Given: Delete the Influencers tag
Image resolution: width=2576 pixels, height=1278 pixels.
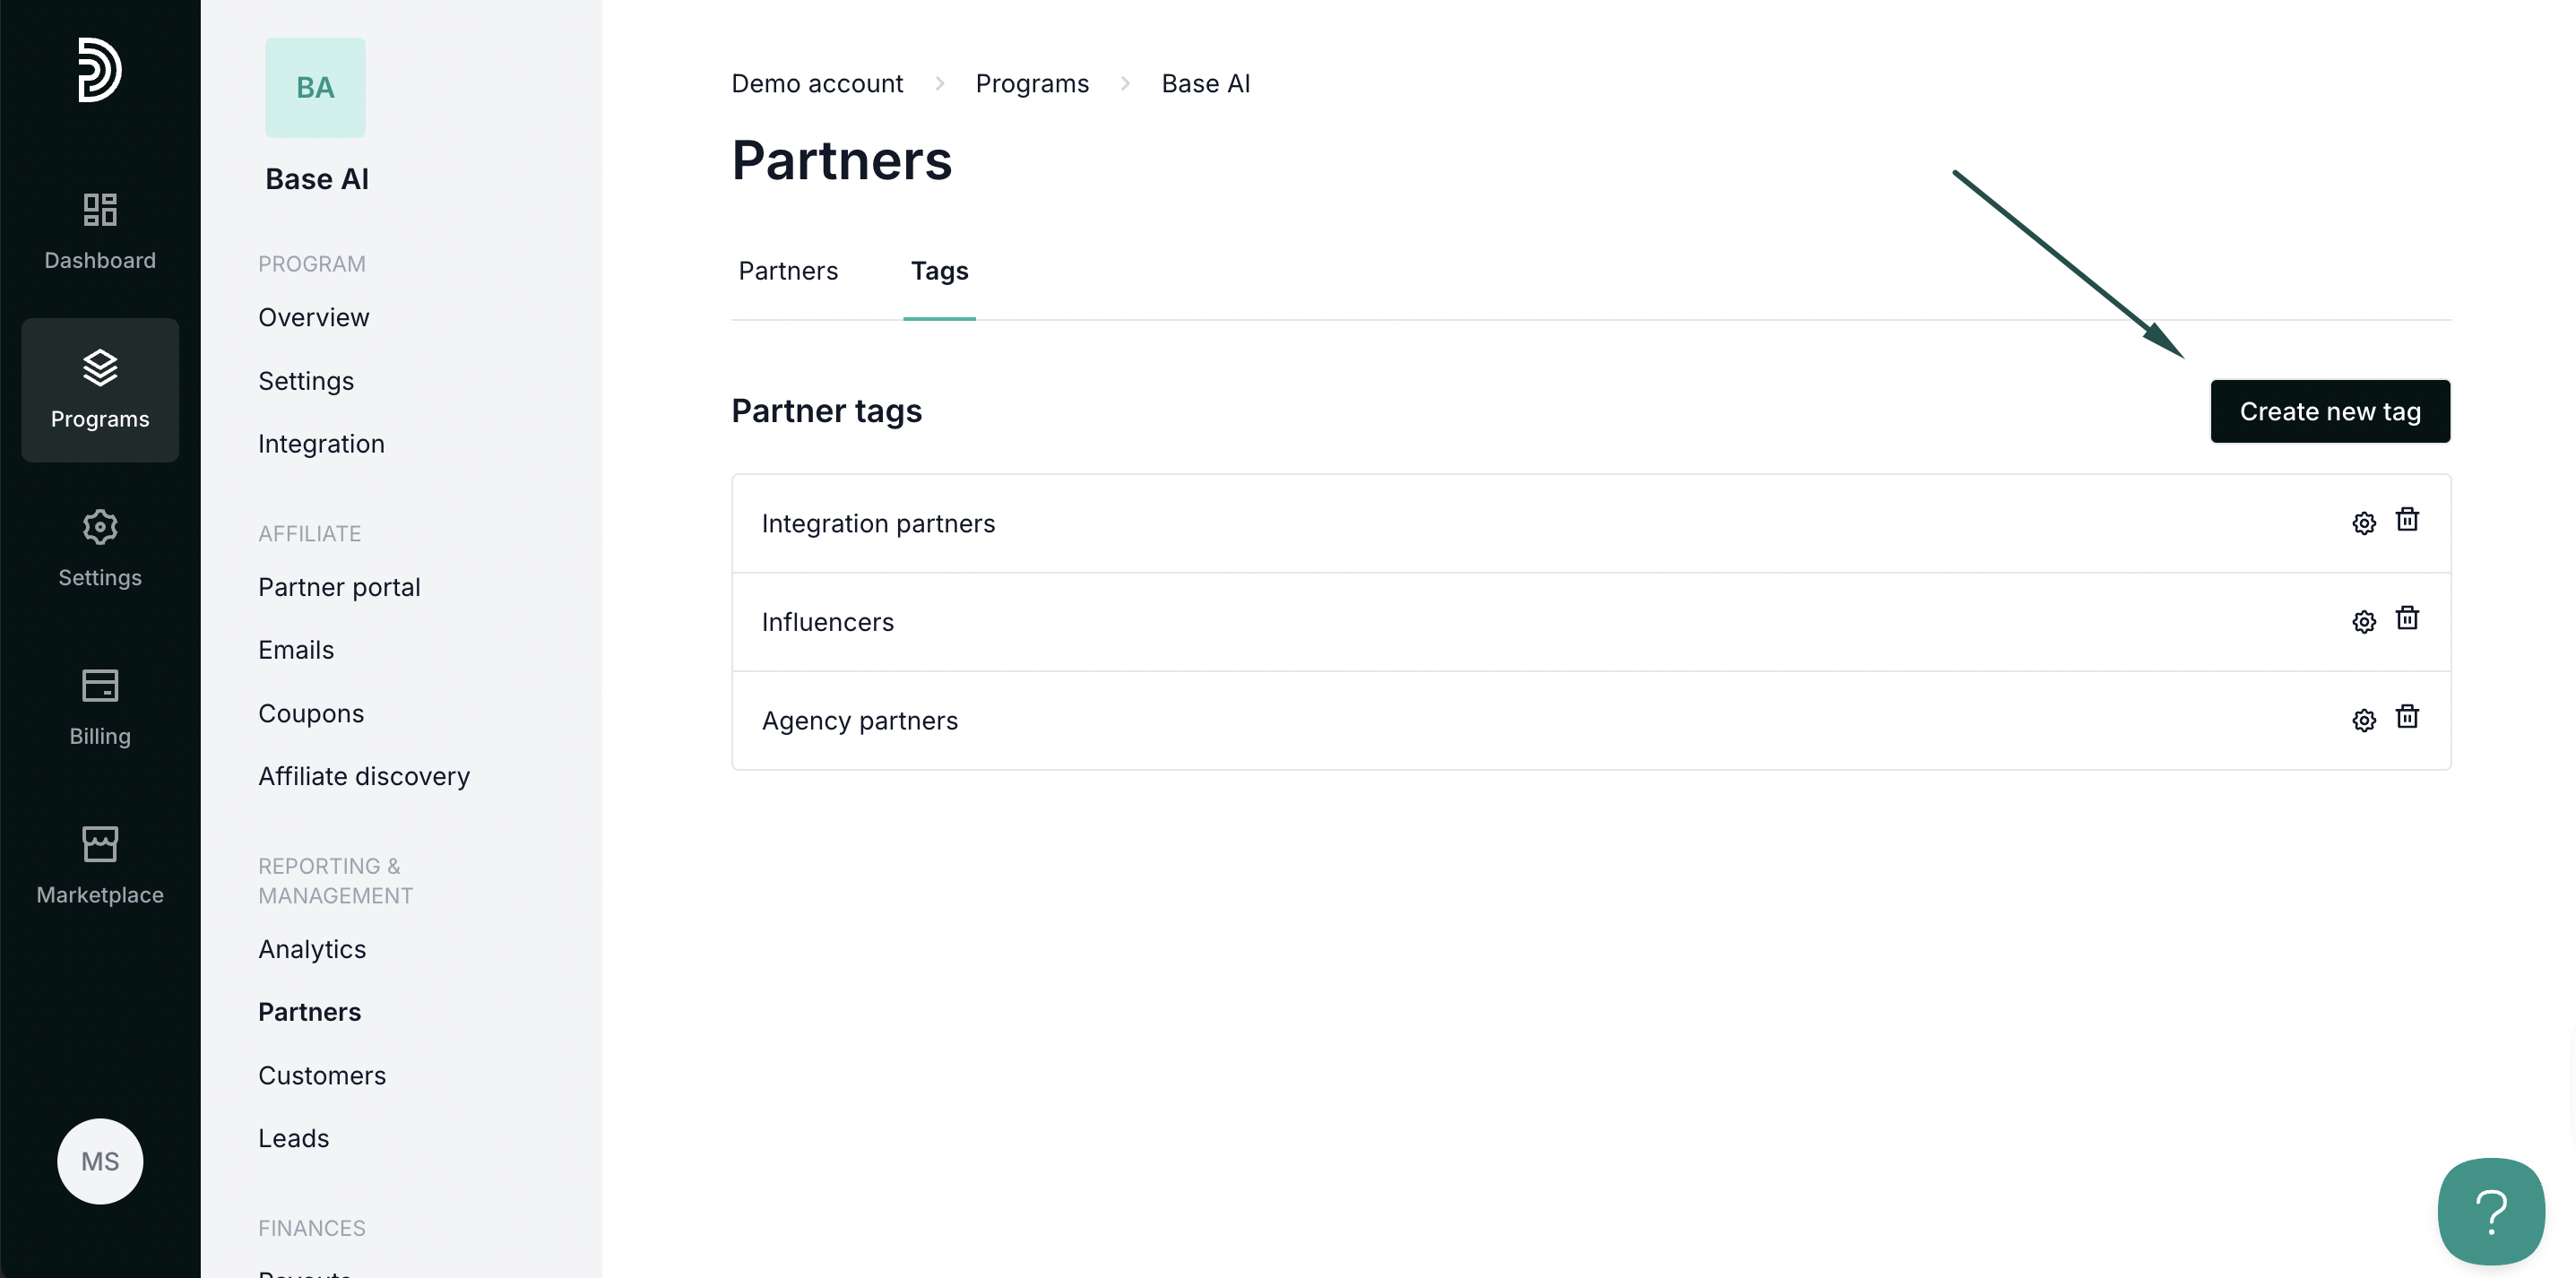Looking at the screenshot, I should 2406,618.
